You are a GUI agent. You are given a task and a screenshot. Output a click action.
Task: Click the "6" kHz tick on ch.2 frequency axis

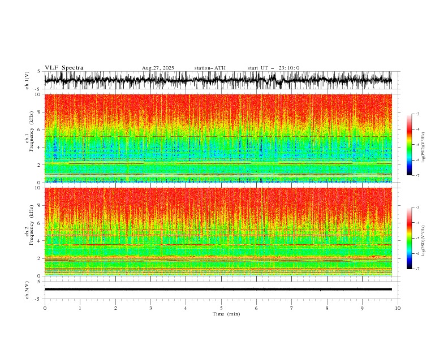tap(40, 223)
